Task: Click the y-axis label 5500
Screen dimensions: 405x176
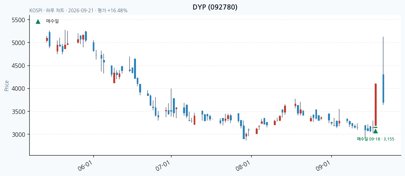Action: [18, 20]
